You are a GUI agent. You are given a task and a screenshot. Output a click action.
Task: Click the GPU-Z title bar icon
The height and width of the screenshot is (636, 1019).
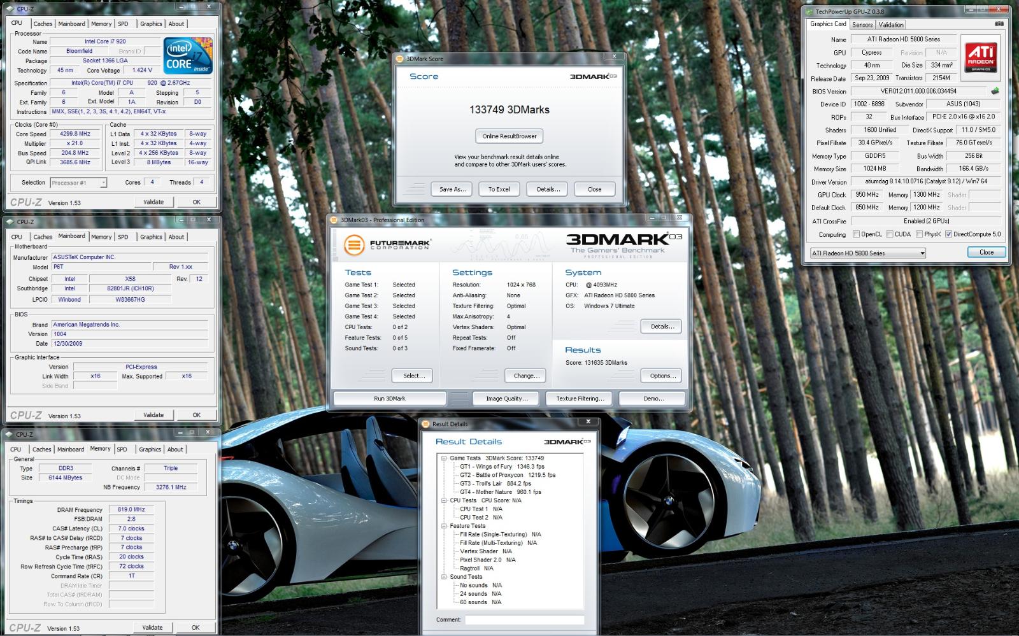[x=809, y=11]
